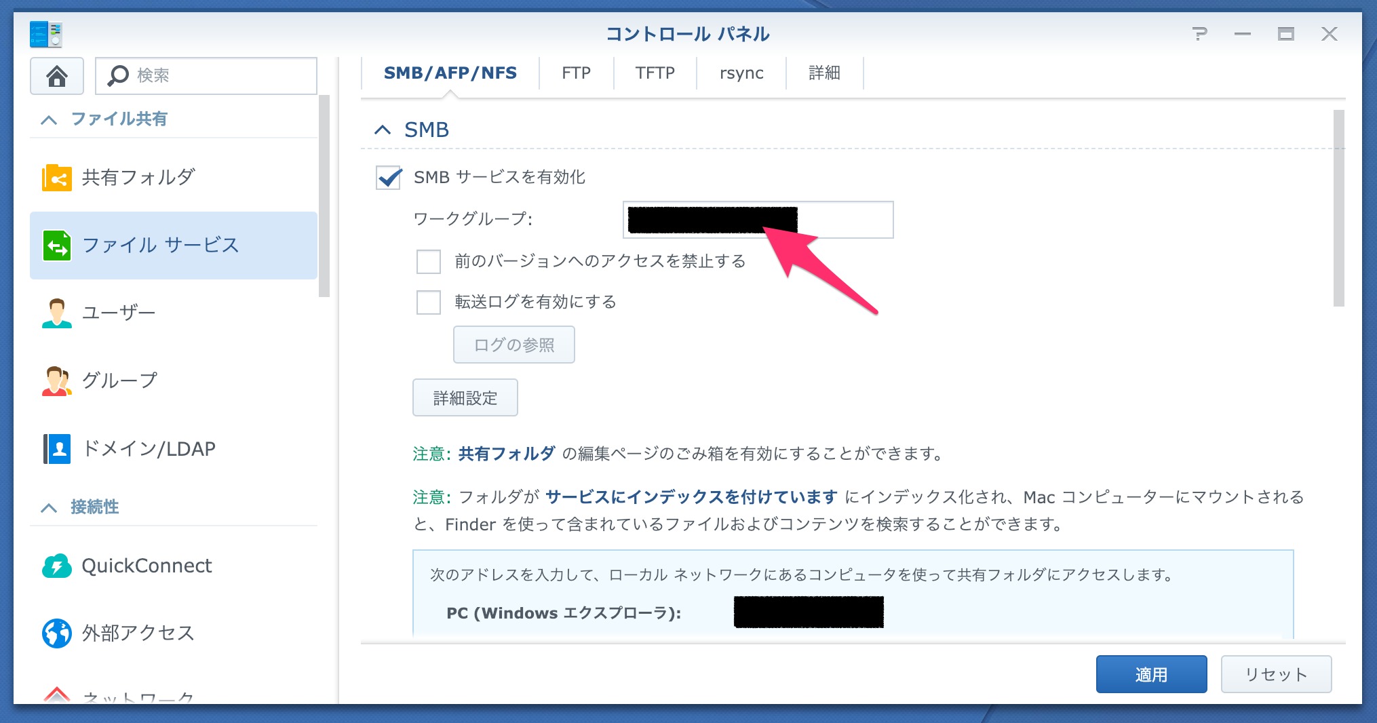Select QuickConnect in the sidebar
Viewport: 1377px width, 723px height.
tap(174, 566)
